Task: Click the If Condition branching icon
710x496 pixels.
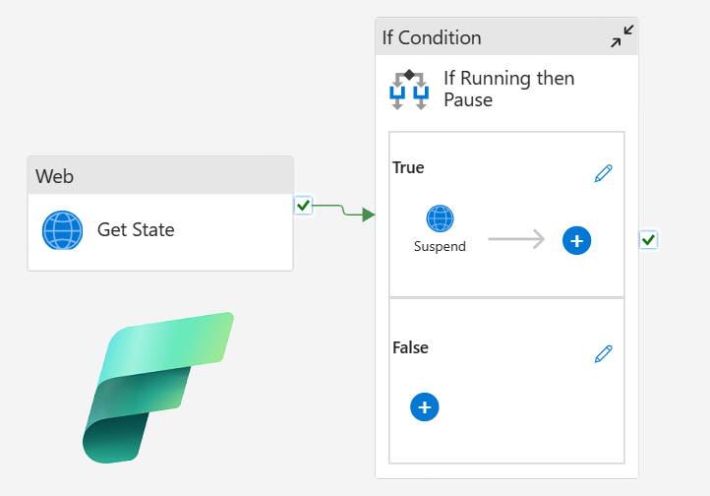Action: pos(409,89)
